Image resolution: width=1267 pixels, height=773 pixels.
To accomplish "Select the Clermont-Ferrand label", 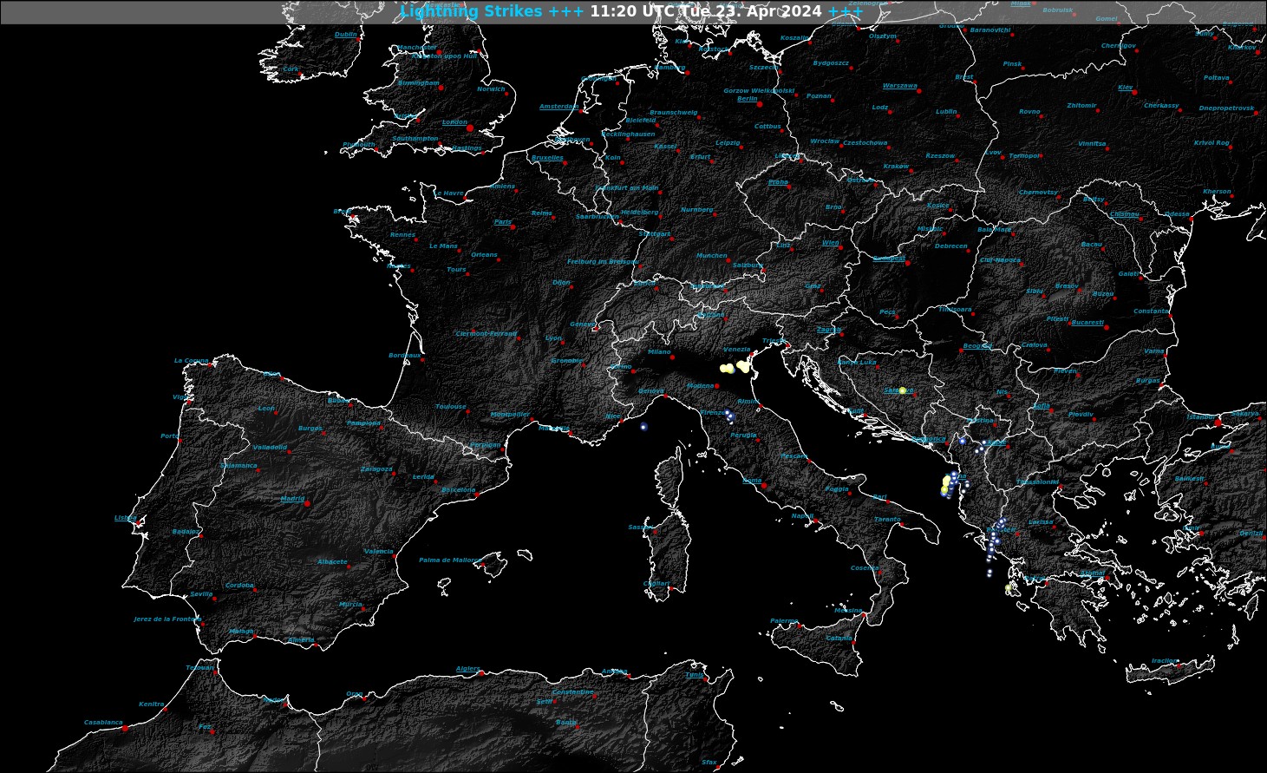I will click(487, 334).
